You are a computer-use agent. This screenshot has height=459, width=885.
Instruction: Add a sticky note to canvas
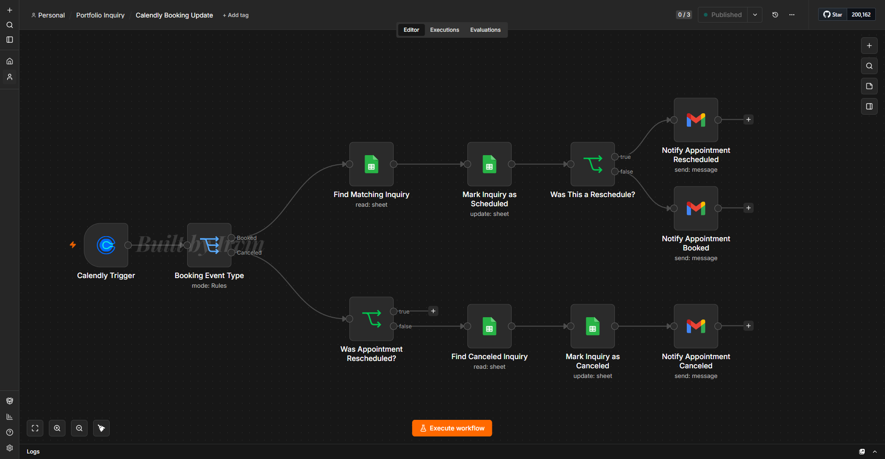869,86
